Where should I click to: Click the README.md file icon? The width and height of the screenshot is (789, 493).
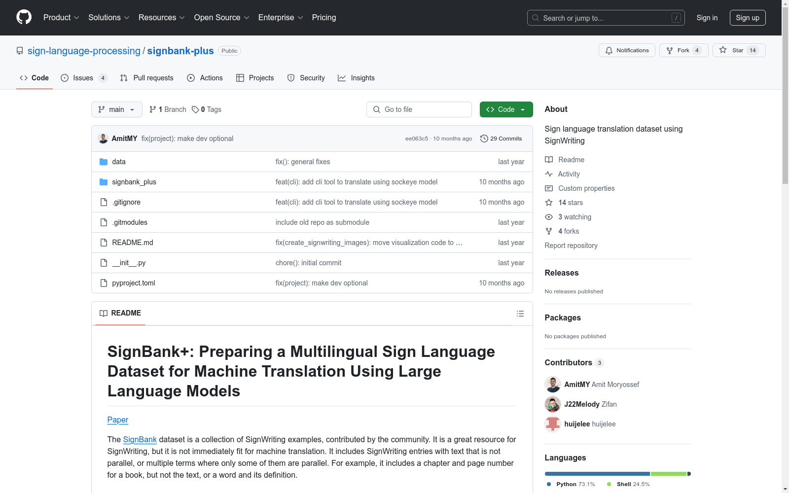tap(104, 243)
